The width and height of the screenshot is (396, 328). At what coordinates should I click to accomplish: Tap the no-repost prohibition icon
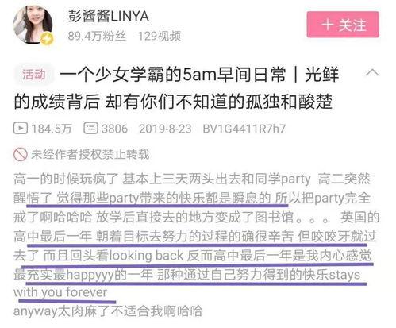(x=21, y=154)
